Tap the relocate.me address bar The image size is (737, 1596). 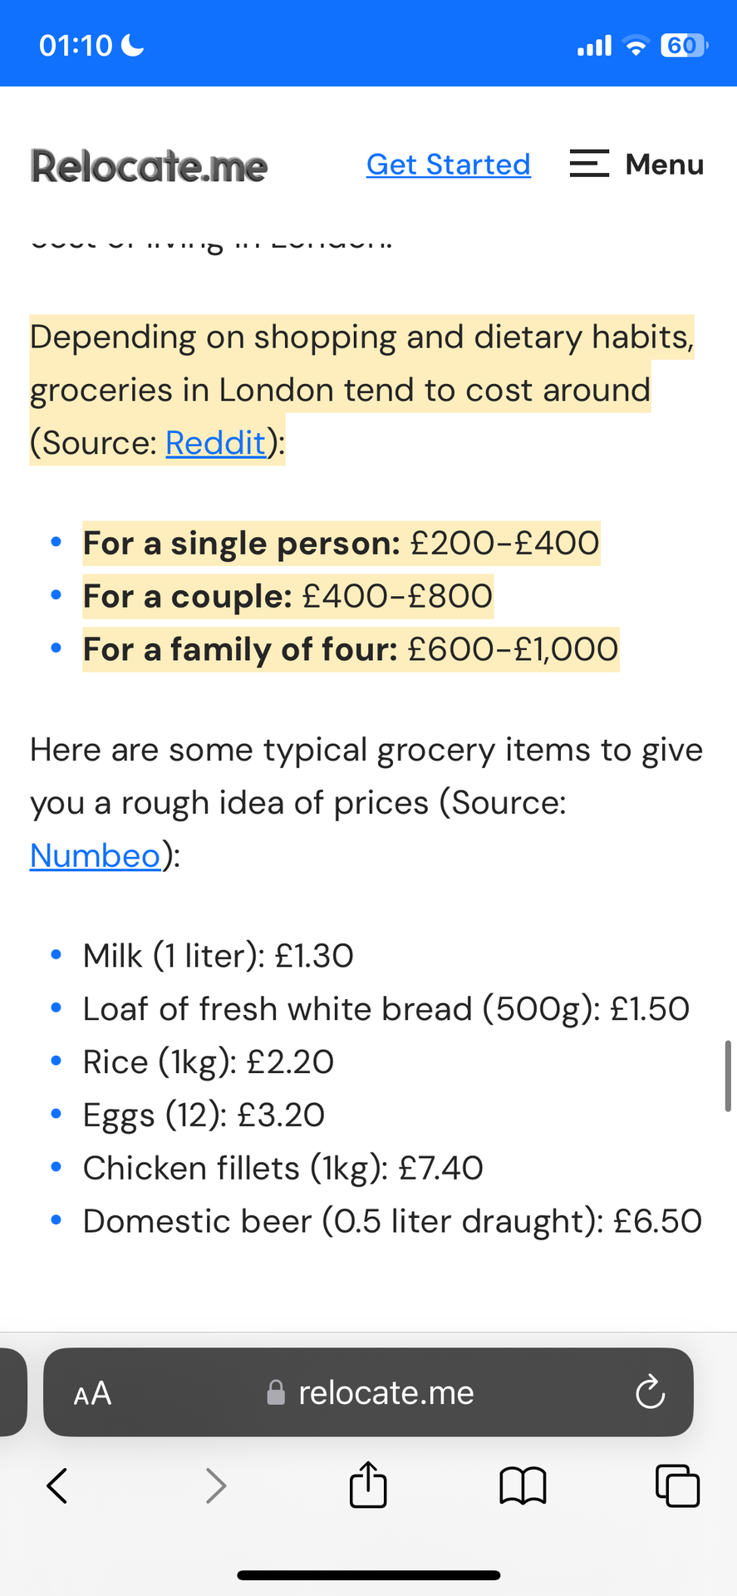(x=386, y=1392)
